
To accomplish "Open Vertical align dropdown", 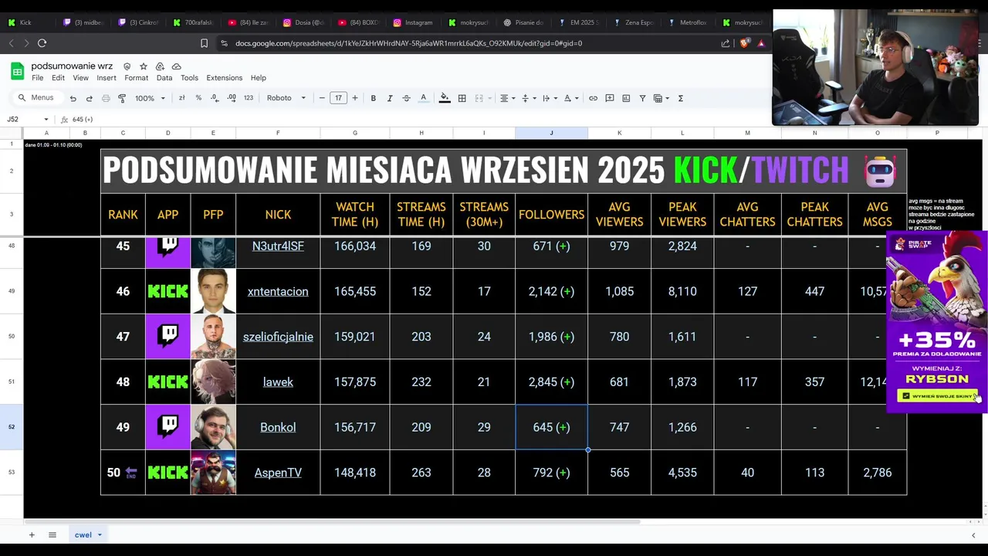I will [528, 98].
